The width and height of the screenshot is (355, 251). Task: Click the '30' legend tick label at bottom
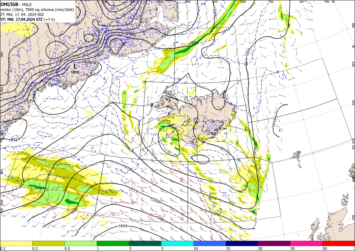(293, 249)
